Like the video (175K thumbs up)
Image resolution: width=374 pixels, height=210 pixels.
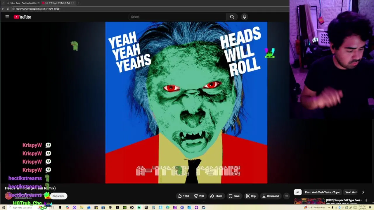click(x=183, y=196)
